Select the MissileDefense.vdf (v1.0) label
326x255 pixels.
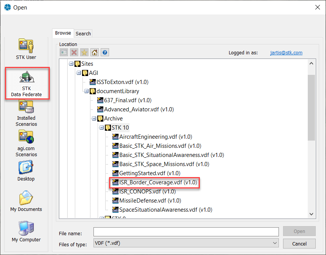(x=150, y=201)
